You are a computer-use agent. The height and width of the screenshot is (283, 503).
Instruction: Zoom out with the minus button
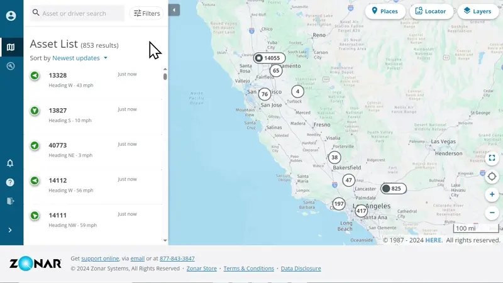tap(492, 213)
